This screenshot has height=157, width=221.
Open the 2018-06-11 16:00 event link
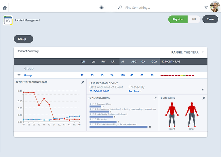99,91
